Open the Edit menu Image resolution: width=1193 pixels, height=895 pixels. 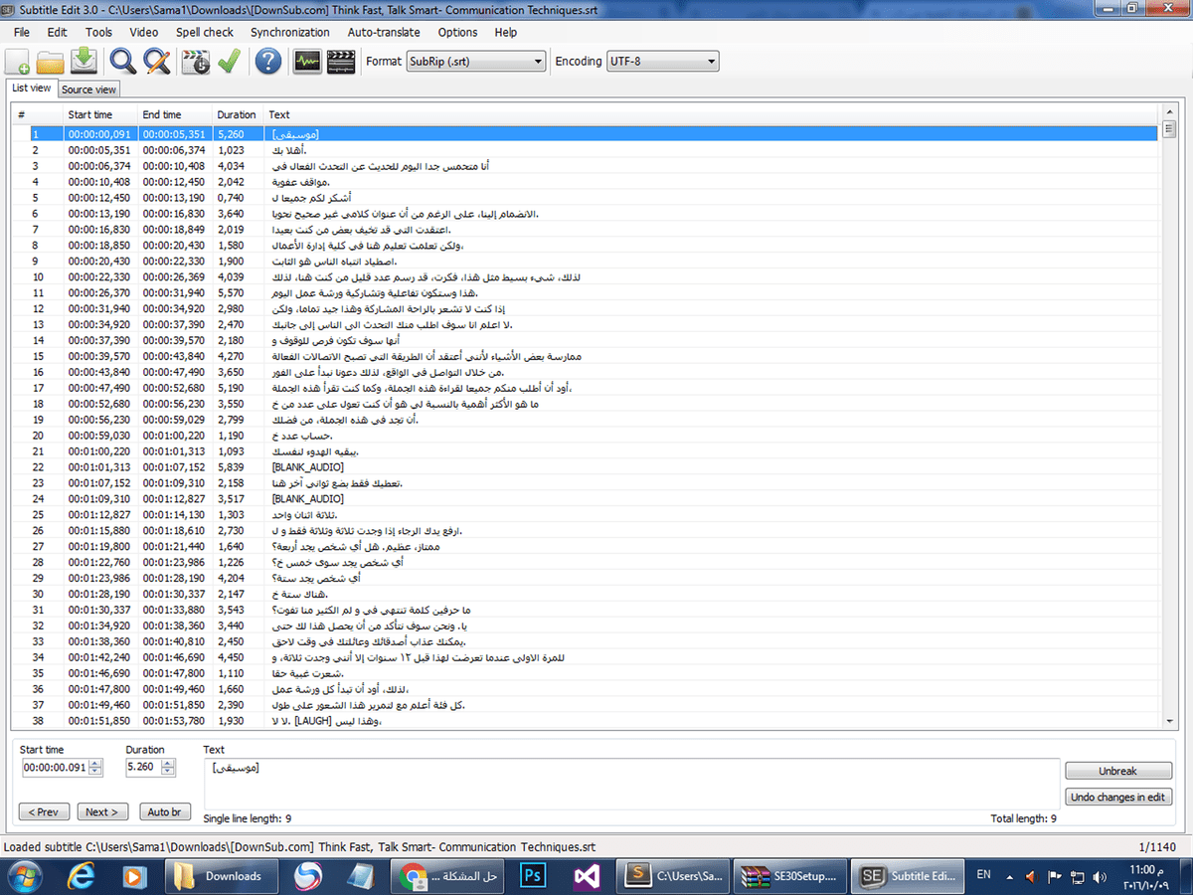(57, 32)
